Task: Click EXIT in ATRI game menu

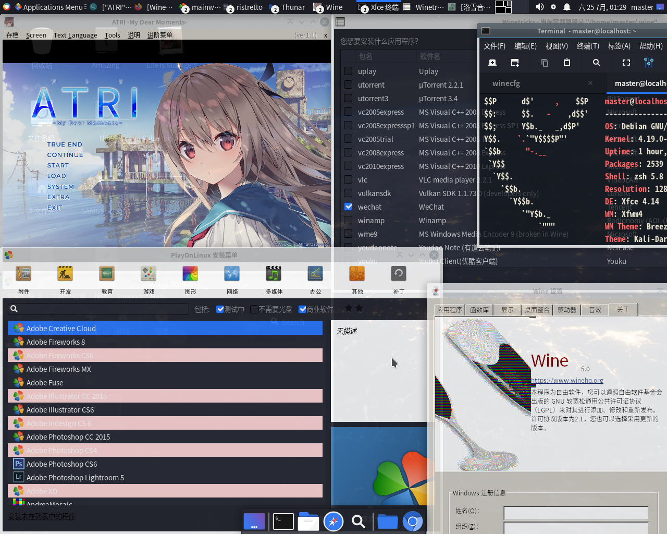Action: 55,208
